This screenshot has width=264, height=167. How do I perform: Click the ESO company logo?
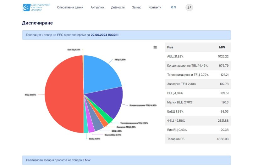tap(32, 8)
